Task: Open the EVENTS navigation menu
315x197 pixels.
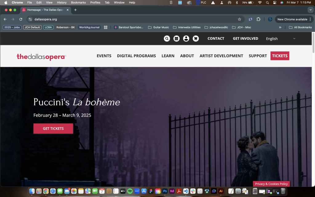Action: [x=104, y=56]
